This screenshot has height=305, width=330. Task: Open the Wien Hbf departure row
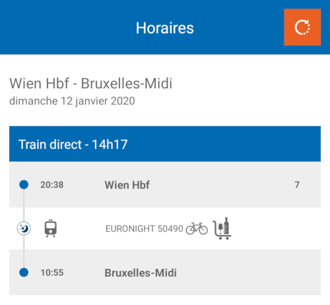(x=165, y=184)
